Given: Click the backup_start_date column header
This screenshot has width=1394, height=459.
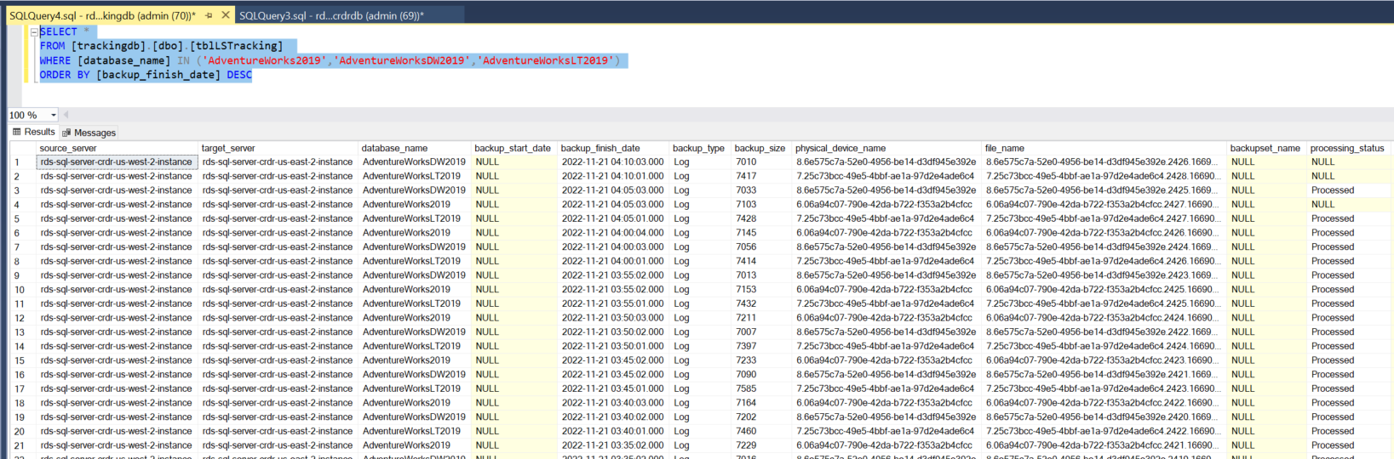Looking at the screenshot, I should coord(514,148).
